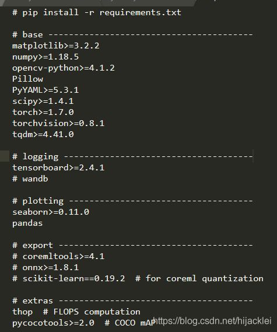Click the opencv-python>=4.1.2 requirement
This screenshot has width=277, height=332.
point(64,68)
